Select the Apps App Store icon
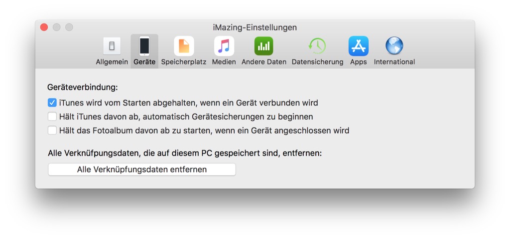This screenshot has width=510, height=239. (x=359, y=46)
